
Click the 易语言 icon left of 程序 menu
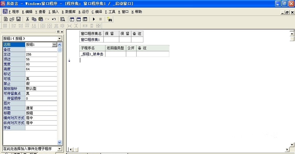(5, 12)
